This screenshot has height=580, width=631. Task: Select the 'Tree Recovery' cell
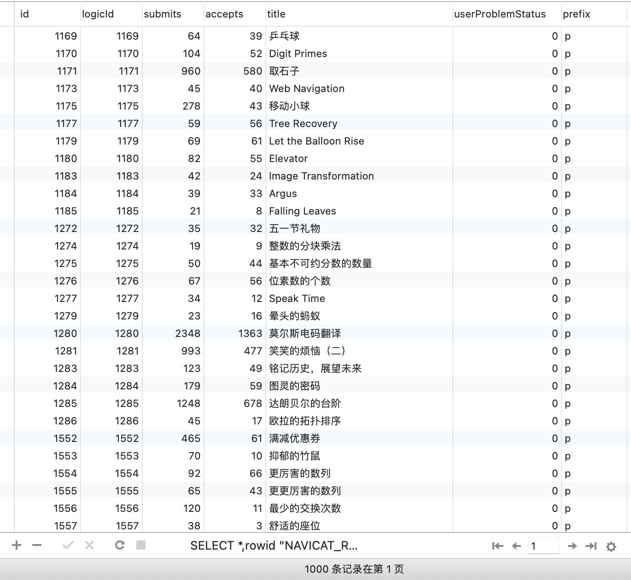pyautogui.click(x=359, y=124)
